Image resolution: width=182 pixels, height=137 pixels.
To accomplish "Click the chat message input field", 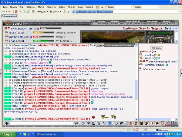I will [x=42, y=123].
